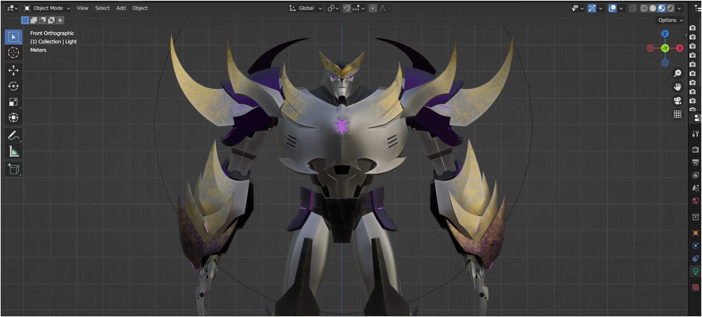Open the Object properties tab (orange square)
Screen dimensions: 702x317
(695, 233)
